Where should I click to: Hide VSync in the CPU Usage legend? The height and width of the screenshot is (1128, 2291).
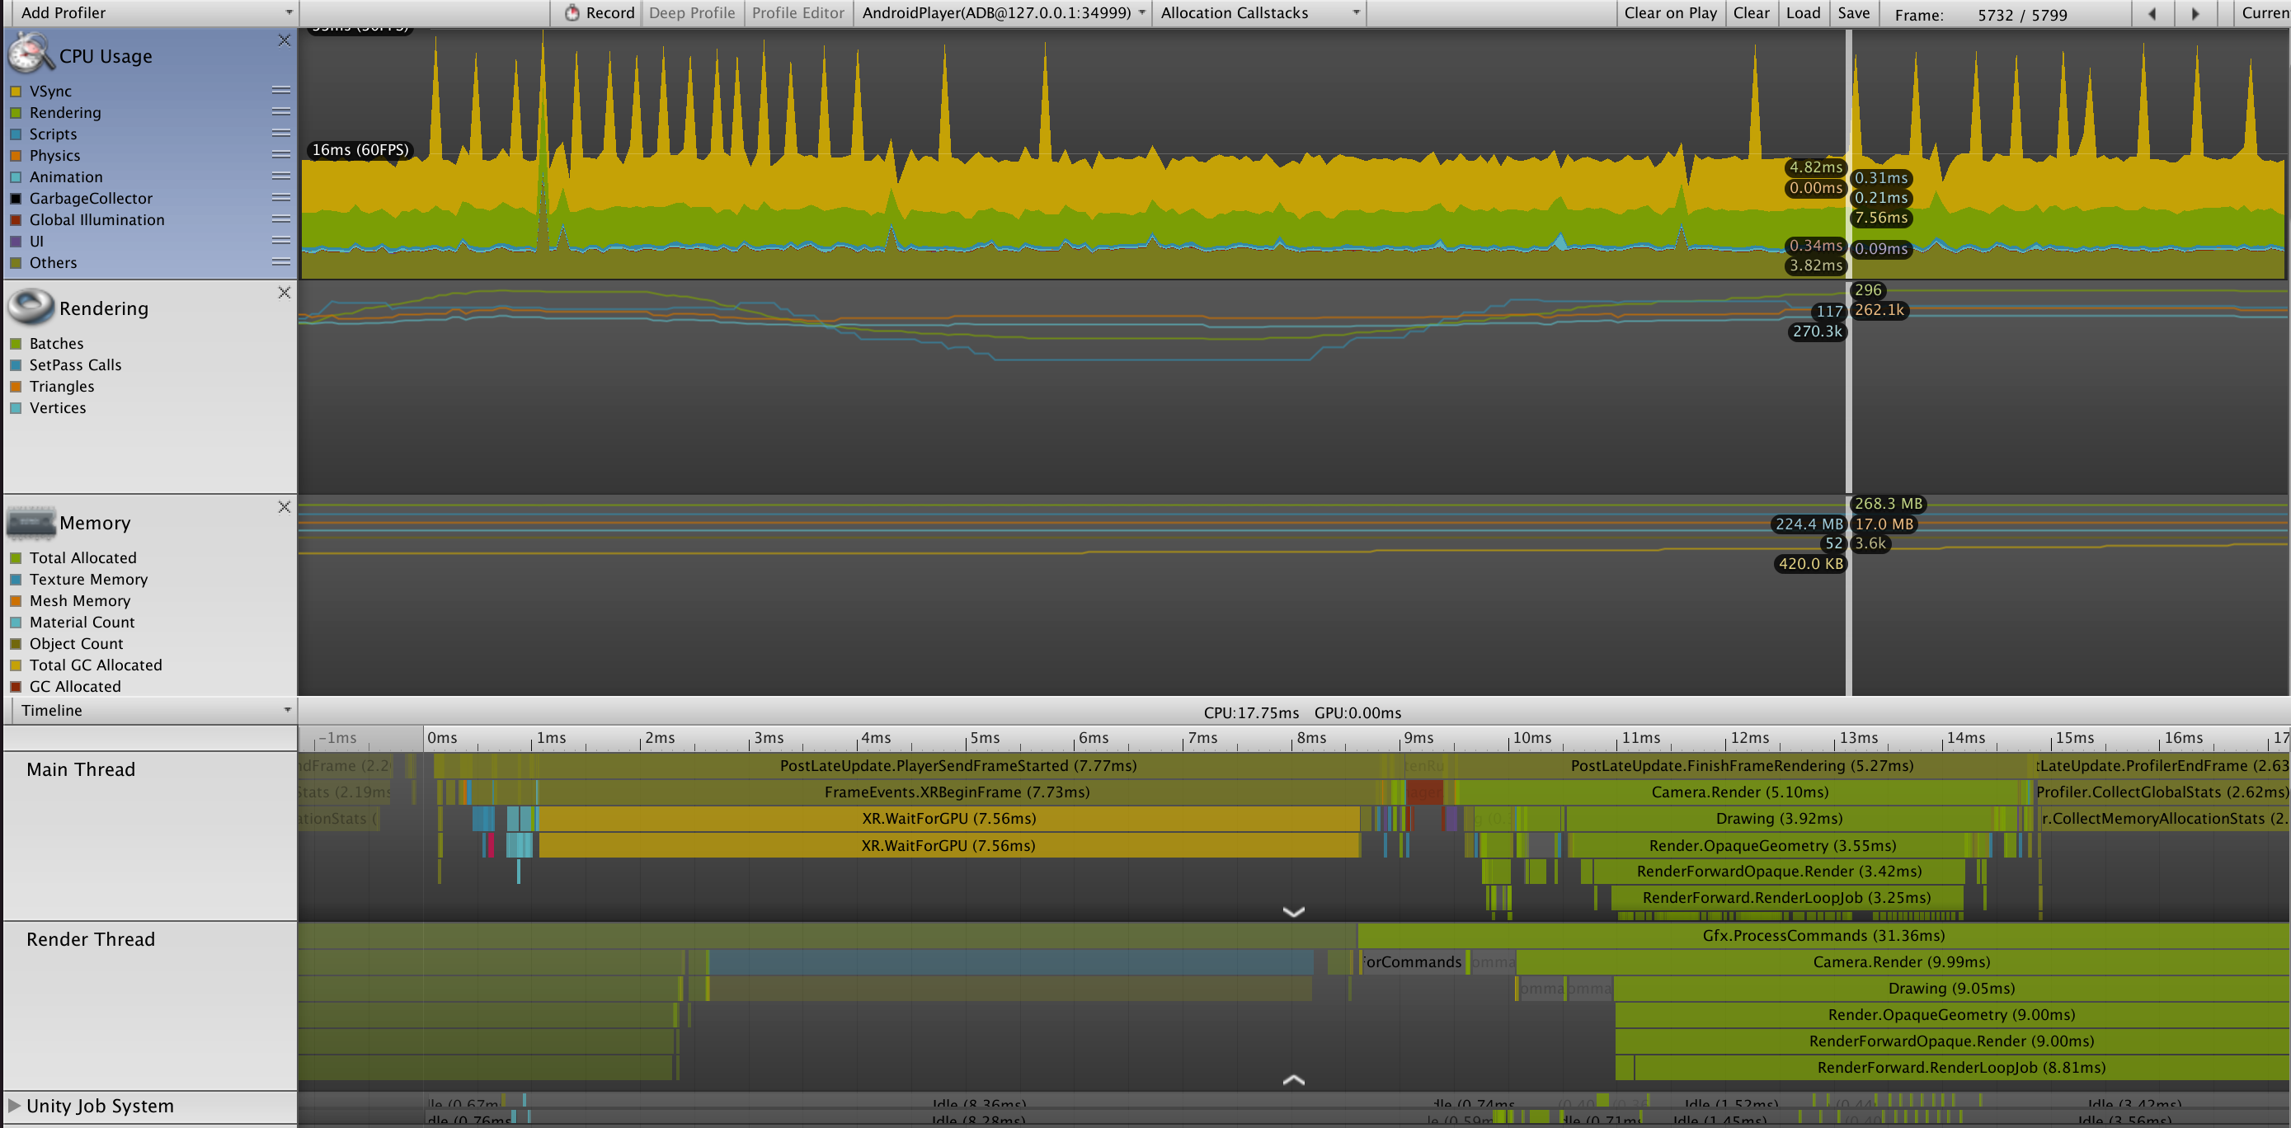pos(15,91)
